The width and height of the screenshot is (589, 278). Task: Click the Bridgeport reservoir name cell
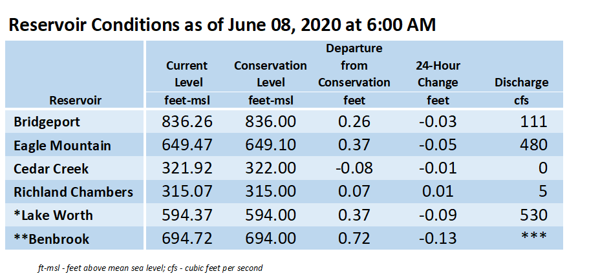click(47, 122)
